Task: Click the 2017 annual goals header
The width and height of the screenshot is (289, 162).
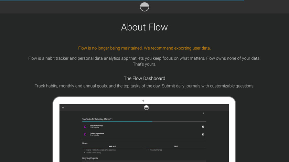Action: point(176,146)
